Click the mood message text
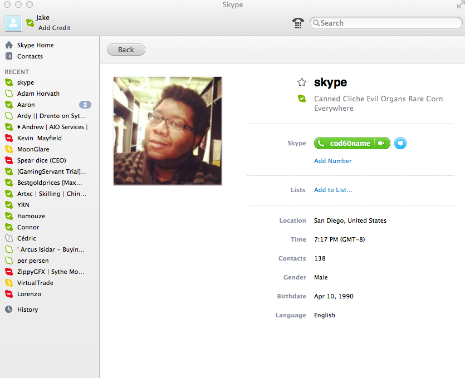The width and height of the screenshot is (465, 378). coord(379,103)
